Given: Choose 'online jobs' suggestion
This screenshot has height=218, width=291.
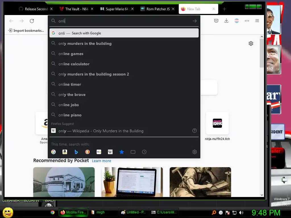Looking at the screenshot, I should pyautogui.click(x=124, y=105).
